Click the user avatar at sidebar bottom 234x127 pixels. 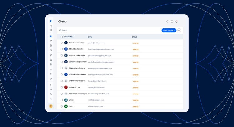(x=51, y=106)
